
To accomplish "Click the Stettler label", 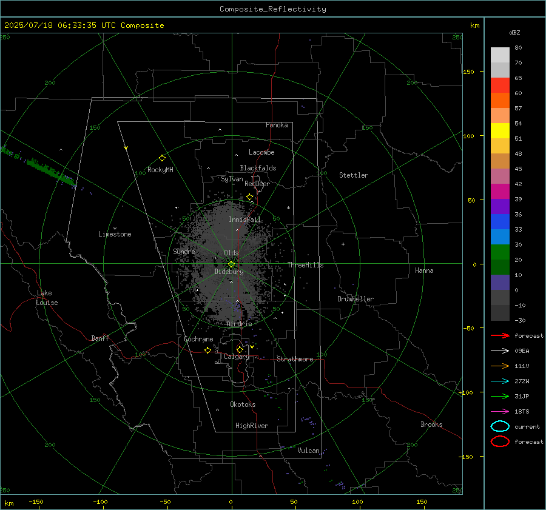I will [x=354, y=175].
